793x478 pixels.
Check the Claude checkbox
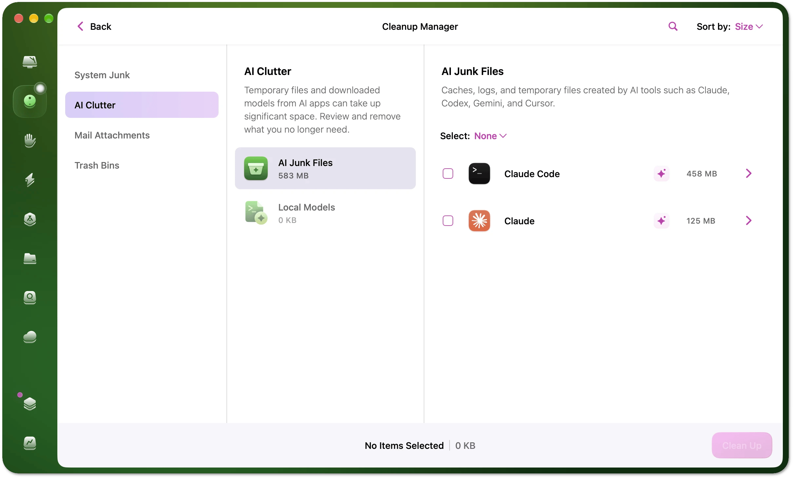[448, 221]
